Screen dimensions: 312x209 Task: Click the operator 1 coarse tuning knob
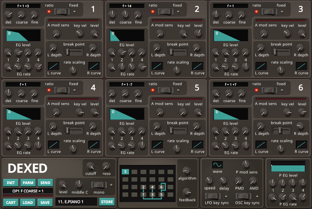coord(22,15)
